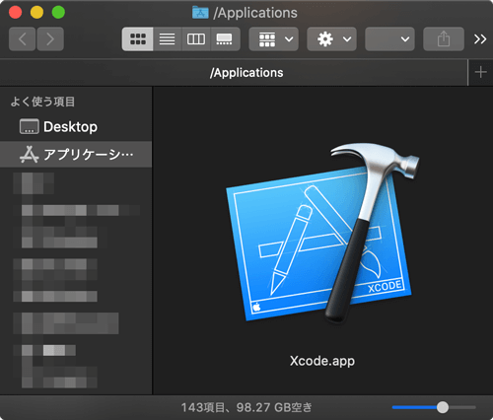Go back with the left arrow button
Image resolution: width=493 pixels, height=420 pixels.
click(22, 39)
